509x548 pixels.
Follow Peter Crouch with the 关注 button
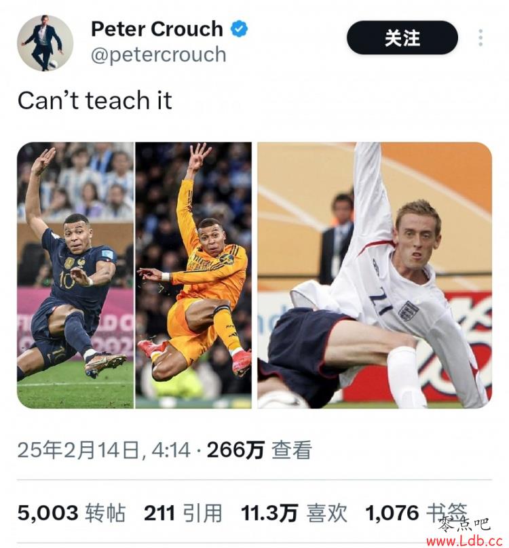[402, 38]
